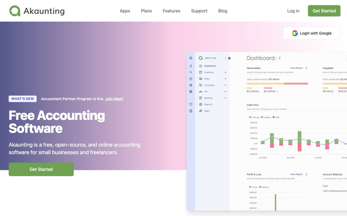Viewport: 347px width, 216px height.
Task: Click the Reports pie chart icon in the sidebar
Action: click(201, 104)
